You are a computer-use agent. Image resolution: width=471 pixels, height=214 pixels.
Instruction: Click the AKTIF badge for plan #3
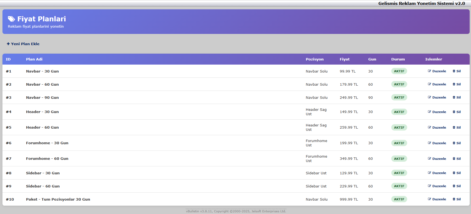pyautogui.click(x=399, y=97)
